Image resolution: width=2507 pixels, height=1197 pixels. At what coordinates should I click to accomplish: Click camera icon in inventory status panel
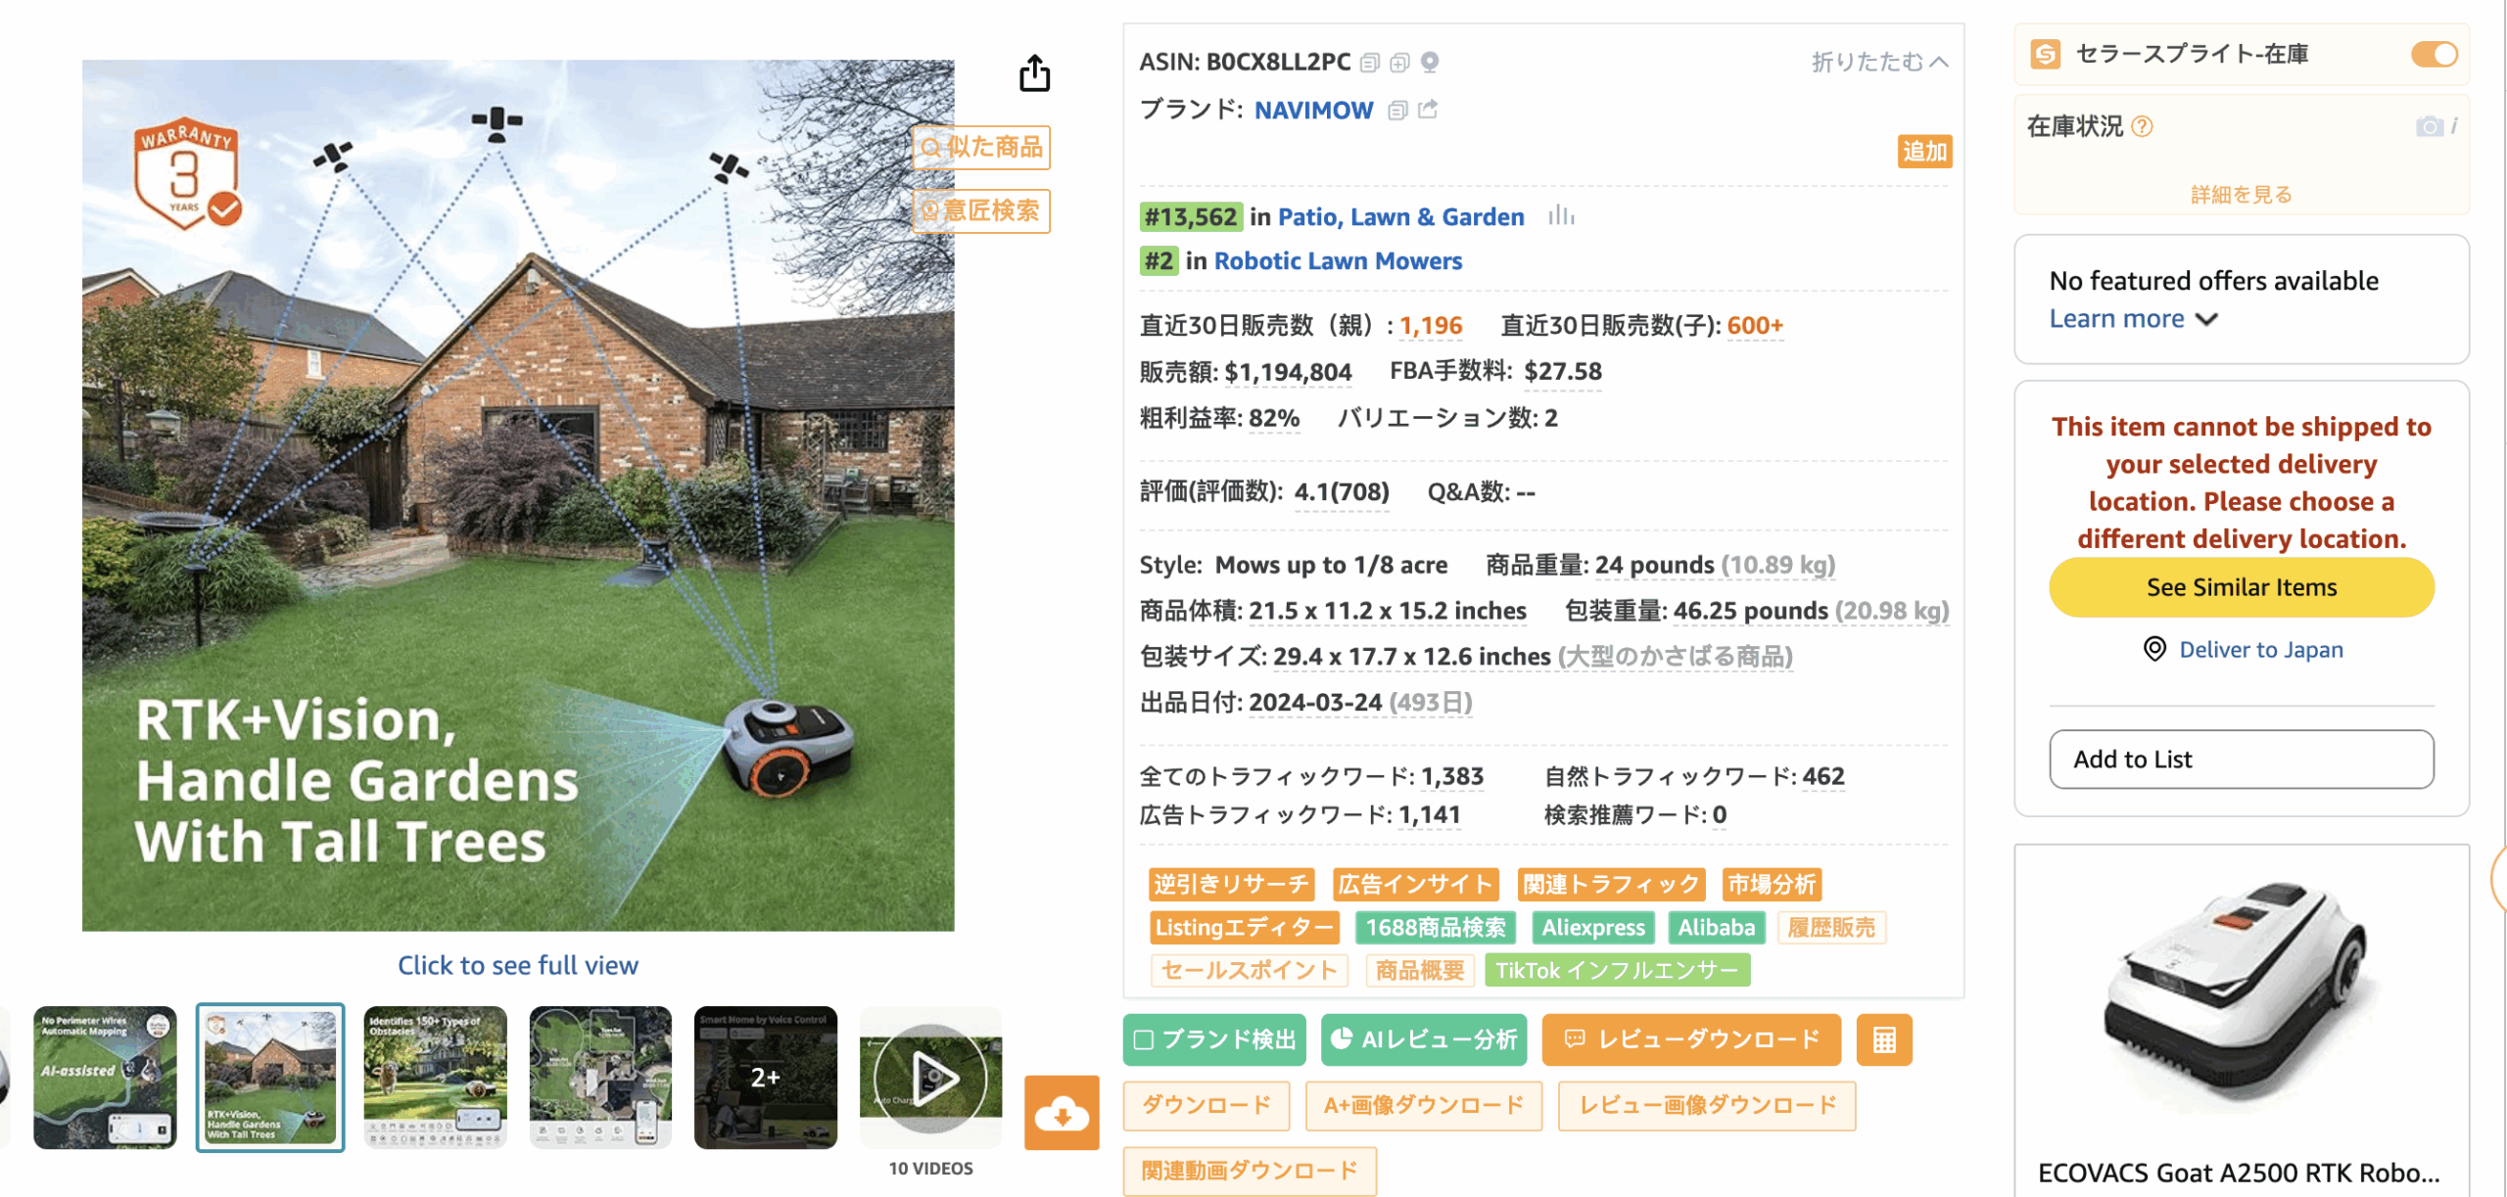point(2429,126)
